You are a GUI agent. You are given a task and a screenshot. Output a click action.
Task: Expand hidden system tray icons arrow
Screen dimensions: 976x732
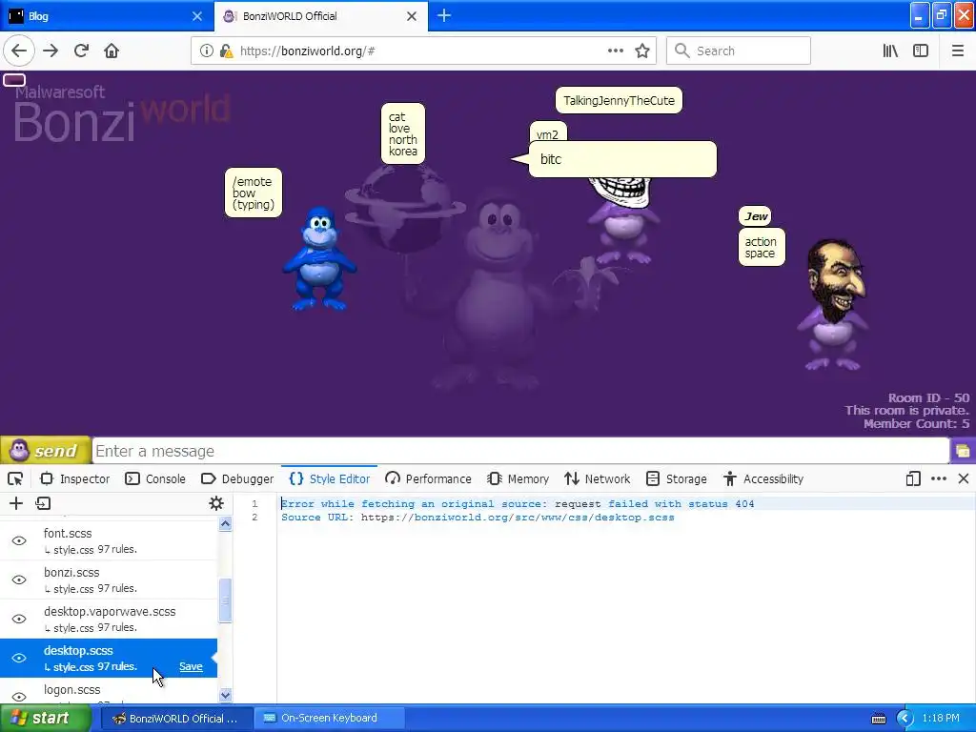[x=905, y=719]
